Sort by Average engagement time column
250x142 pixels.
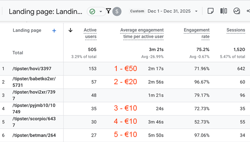click(142, 33)
